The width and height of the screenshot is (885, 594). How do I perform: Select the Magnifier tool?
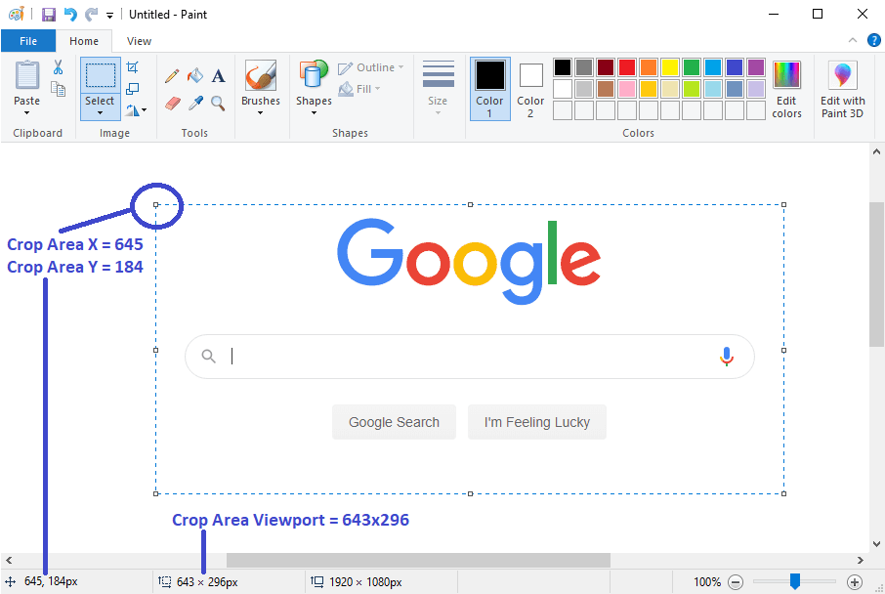pyautogui.click(x=218, y=104)
